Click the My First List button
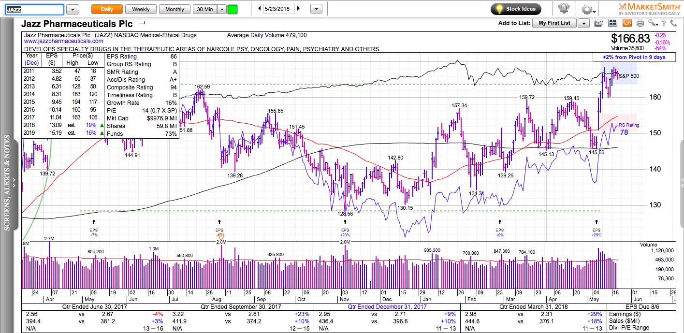This screenshot has width=684, height=333. [x=554, y=23]
